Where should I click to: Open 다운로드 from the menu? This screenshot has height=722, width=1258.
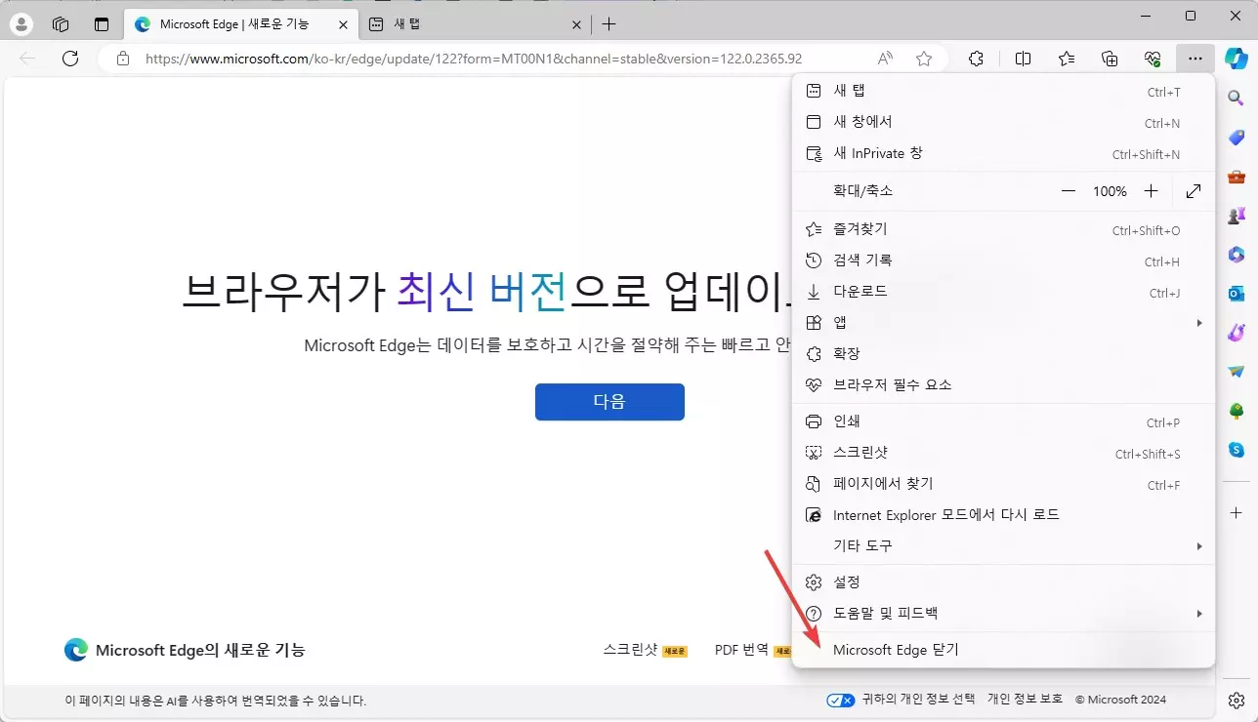coord(1004,293)
